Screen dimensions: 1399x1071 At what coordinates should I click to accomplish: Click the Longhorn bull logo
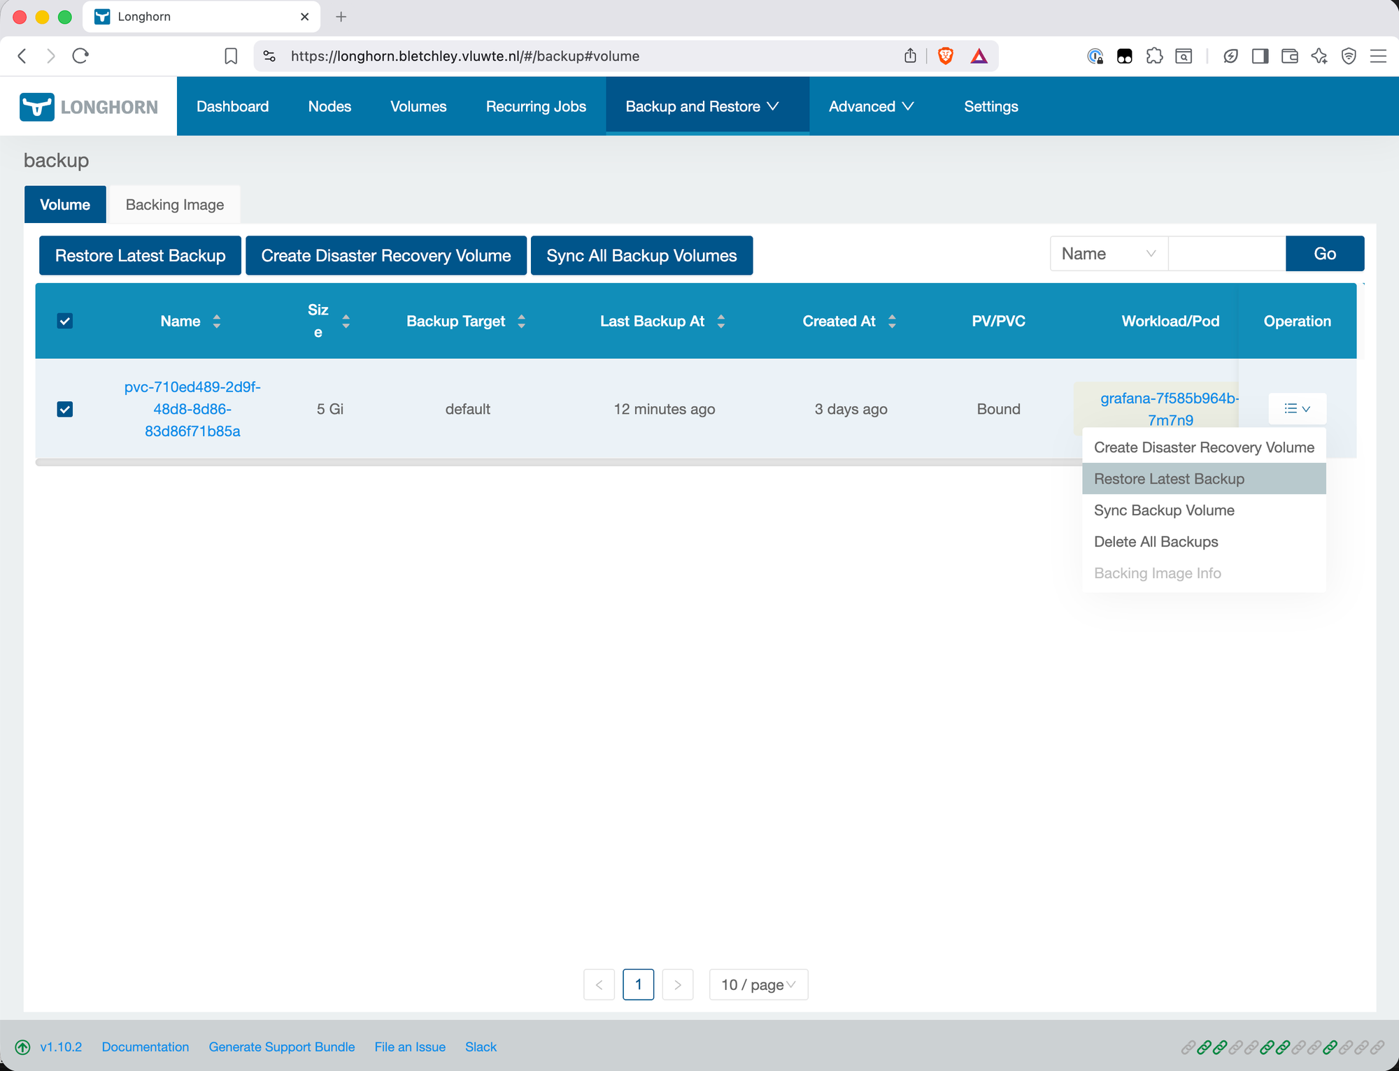point(37,106)
